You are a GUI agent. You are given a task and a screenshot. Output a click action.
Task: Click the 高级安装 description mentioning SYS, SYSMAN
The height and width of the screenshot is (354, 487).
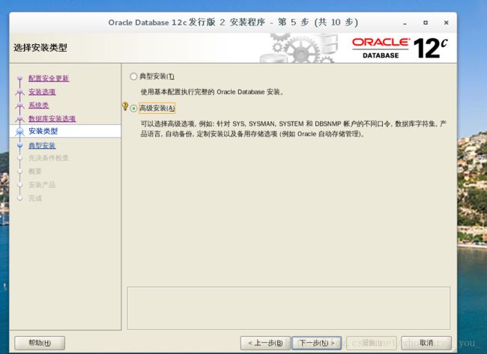(294, 129)
